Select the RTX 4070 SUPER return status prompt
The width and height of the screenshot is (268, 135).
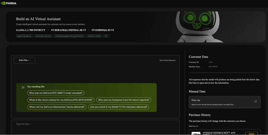(61, 100)
